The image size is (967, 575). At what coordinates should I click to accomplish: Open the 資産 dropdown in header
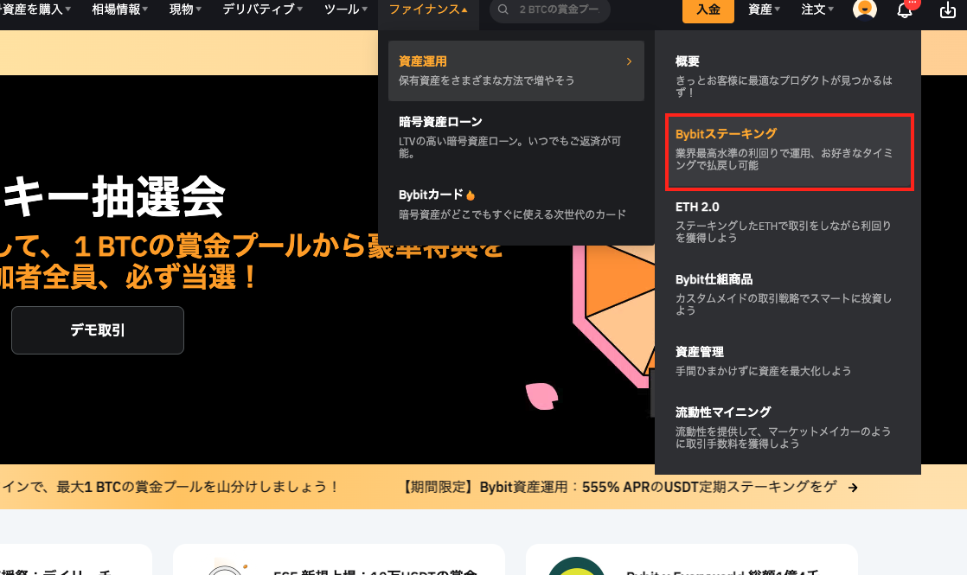[x=764, y=10]
